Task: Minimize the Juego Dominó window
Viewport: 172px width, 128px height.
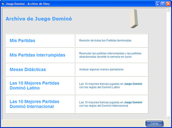Action: click(158, 4)
